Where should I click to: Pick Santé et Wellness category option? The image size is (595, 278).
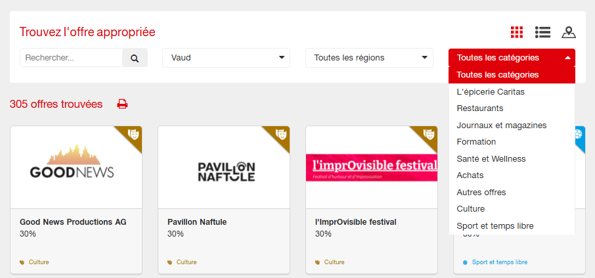point(491,158)
